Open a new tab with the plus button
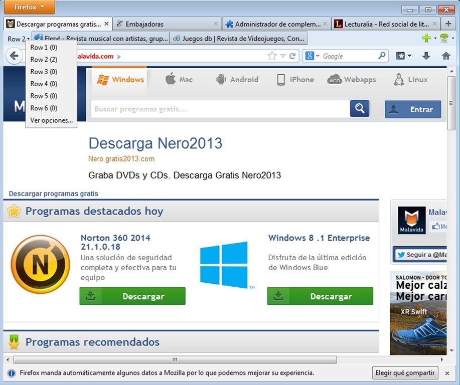The height and width of the screenshot is (385, 460). [x=448, y=24]
